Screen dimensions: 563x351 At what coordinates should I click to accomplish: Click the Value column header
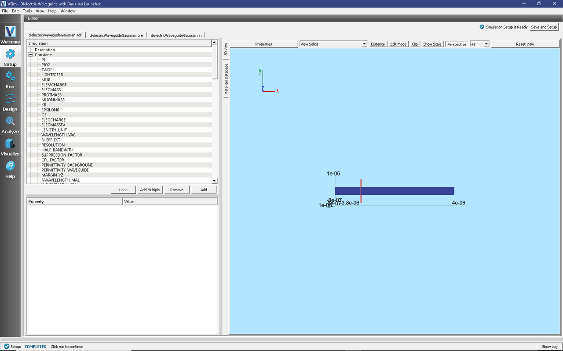point(170,201)
